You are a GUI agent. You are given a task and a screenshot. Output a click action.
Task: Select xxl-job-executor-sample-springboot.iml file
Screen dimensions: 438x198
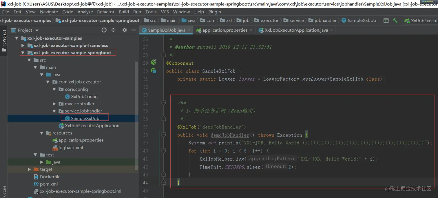point(81,191)
